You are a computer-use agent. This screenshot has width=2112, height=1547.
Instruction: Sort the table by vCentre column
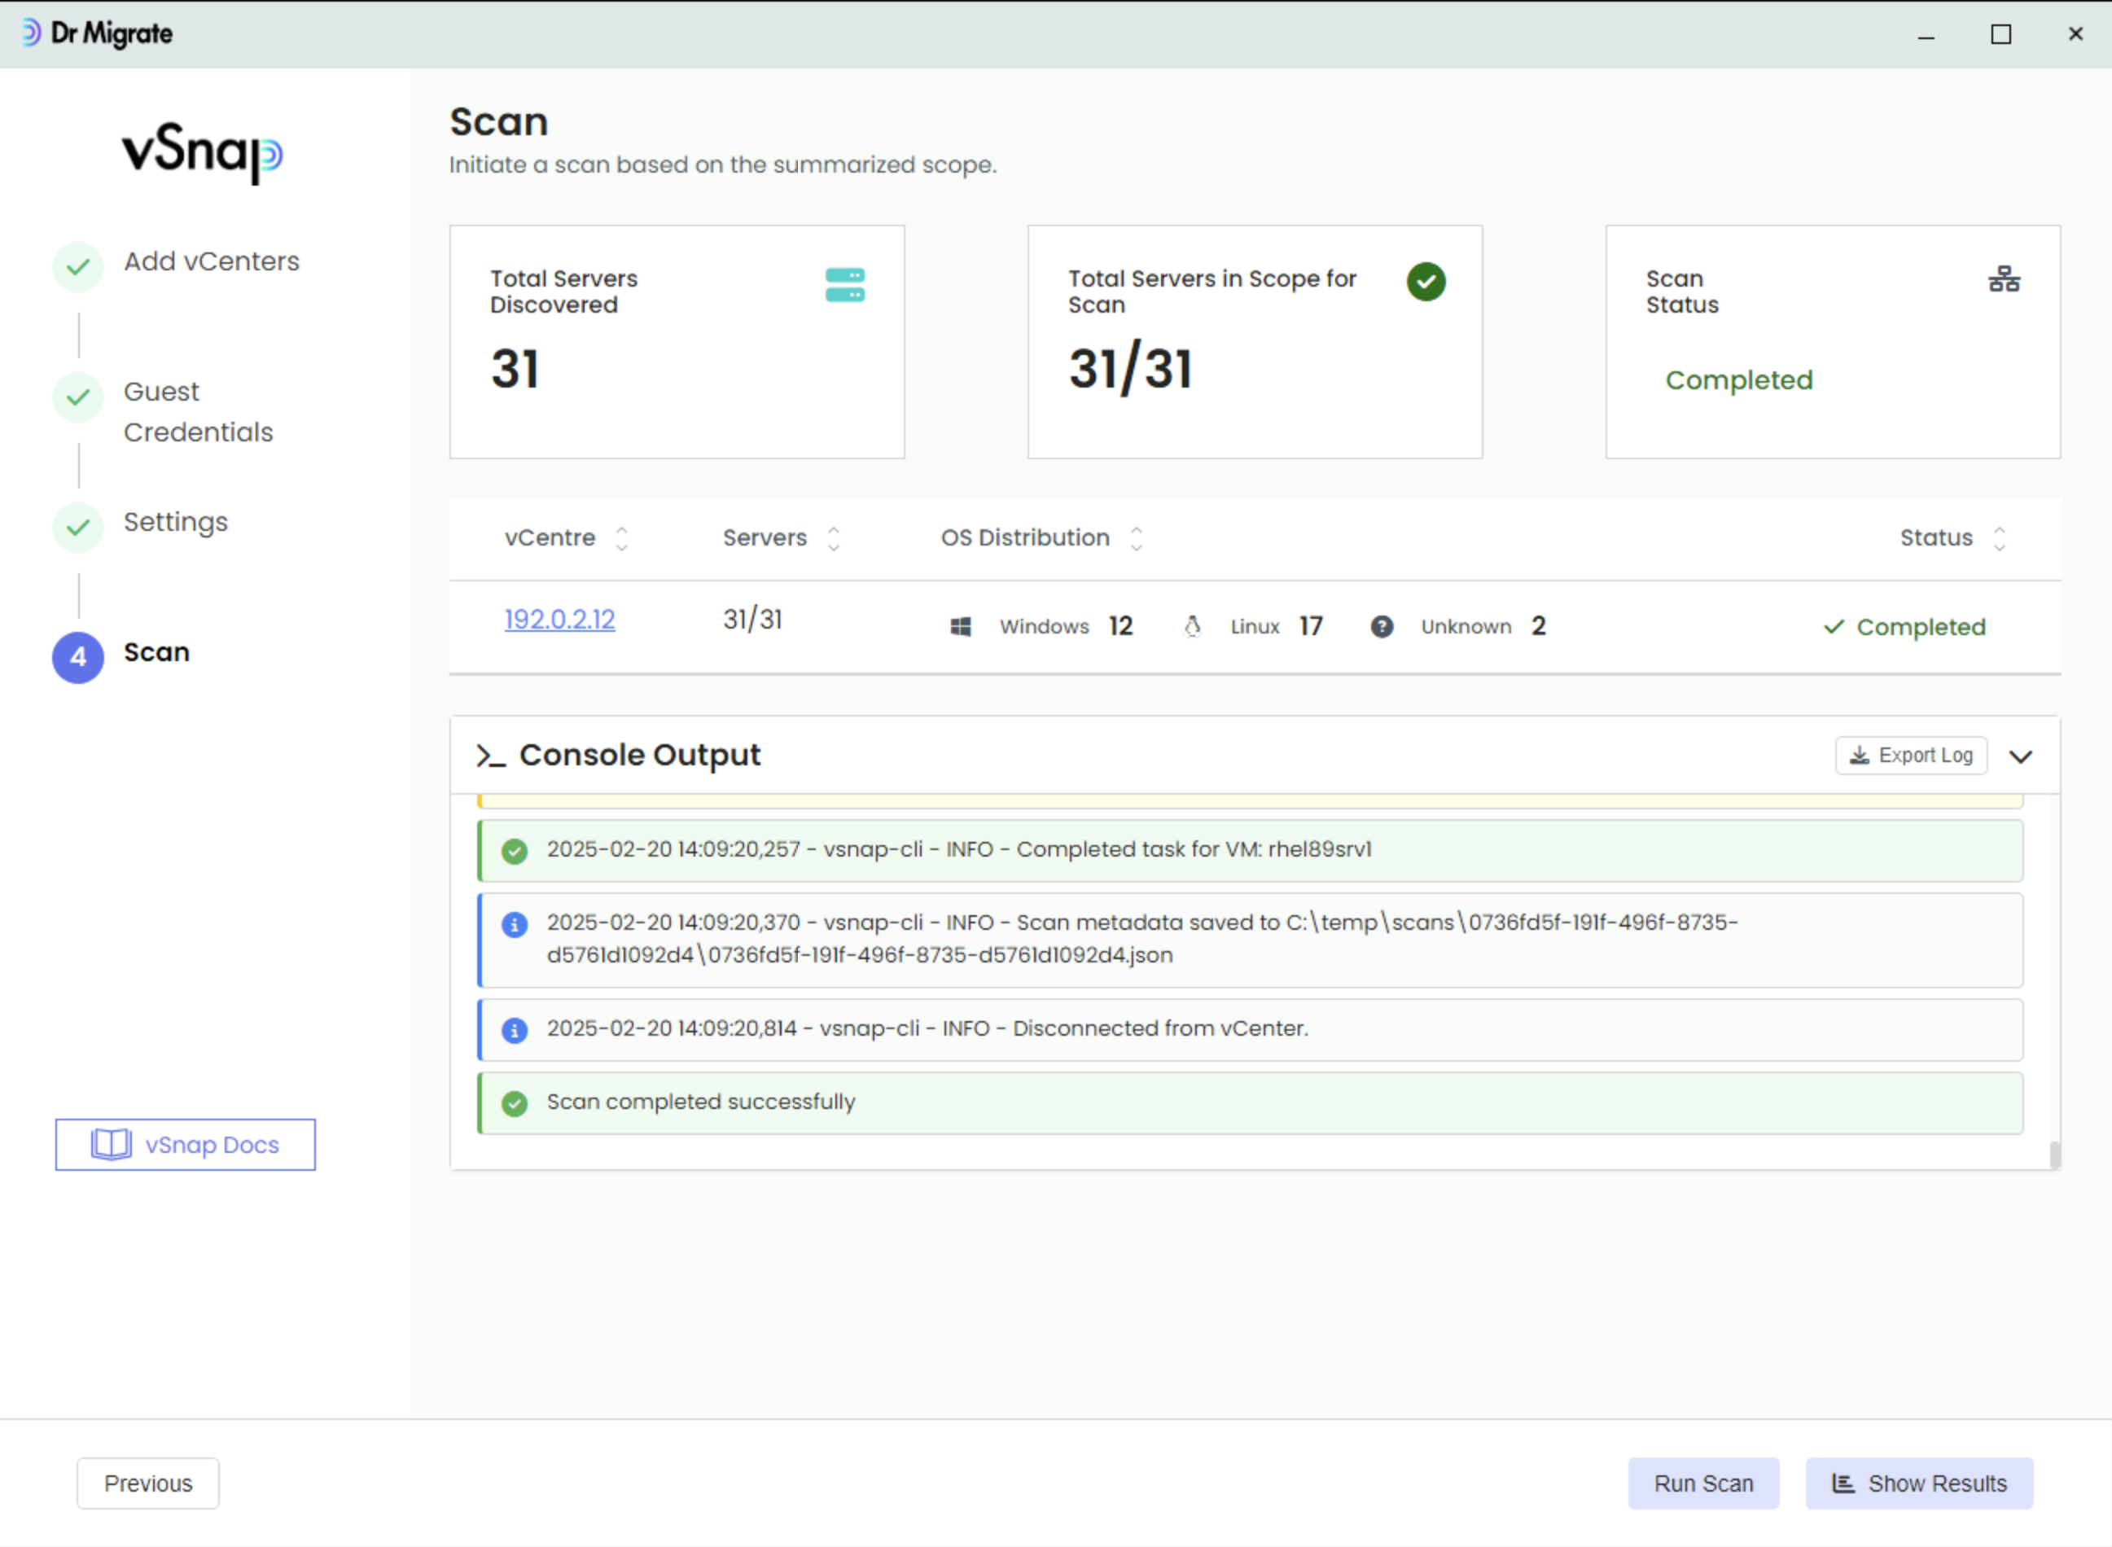coord(621,538)
